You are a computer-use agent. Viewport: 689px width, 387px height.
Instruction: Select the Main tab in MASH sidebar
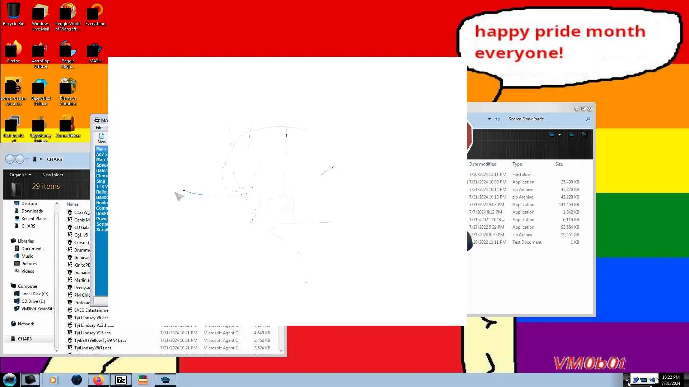click(101, 149)
